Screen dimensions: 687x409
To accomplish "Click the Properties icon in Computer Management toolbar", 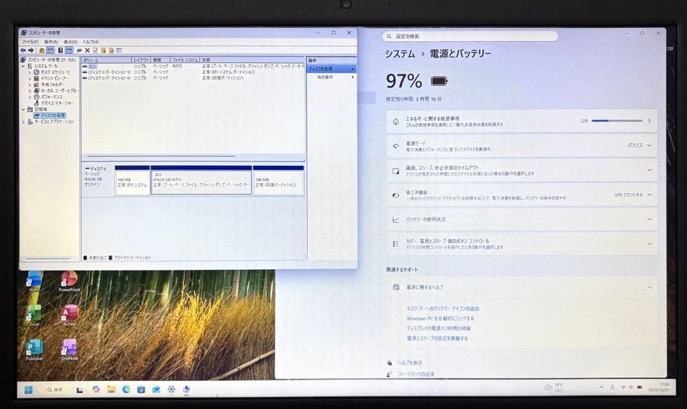I will [80, 50].
